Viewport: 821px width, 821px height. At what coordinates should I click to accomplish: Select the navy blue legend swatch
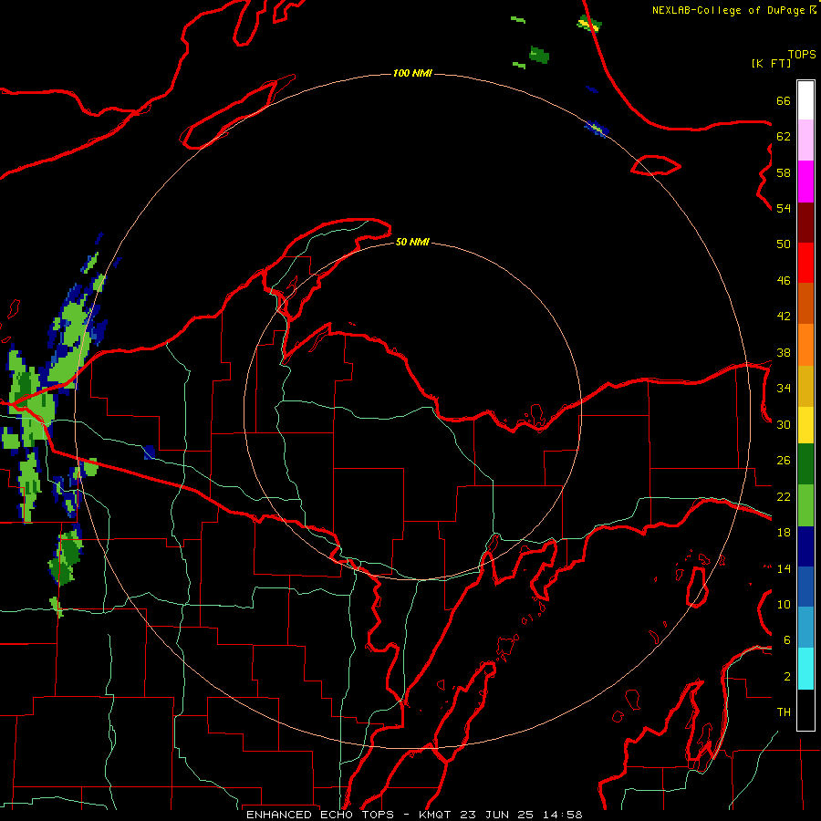805,546
